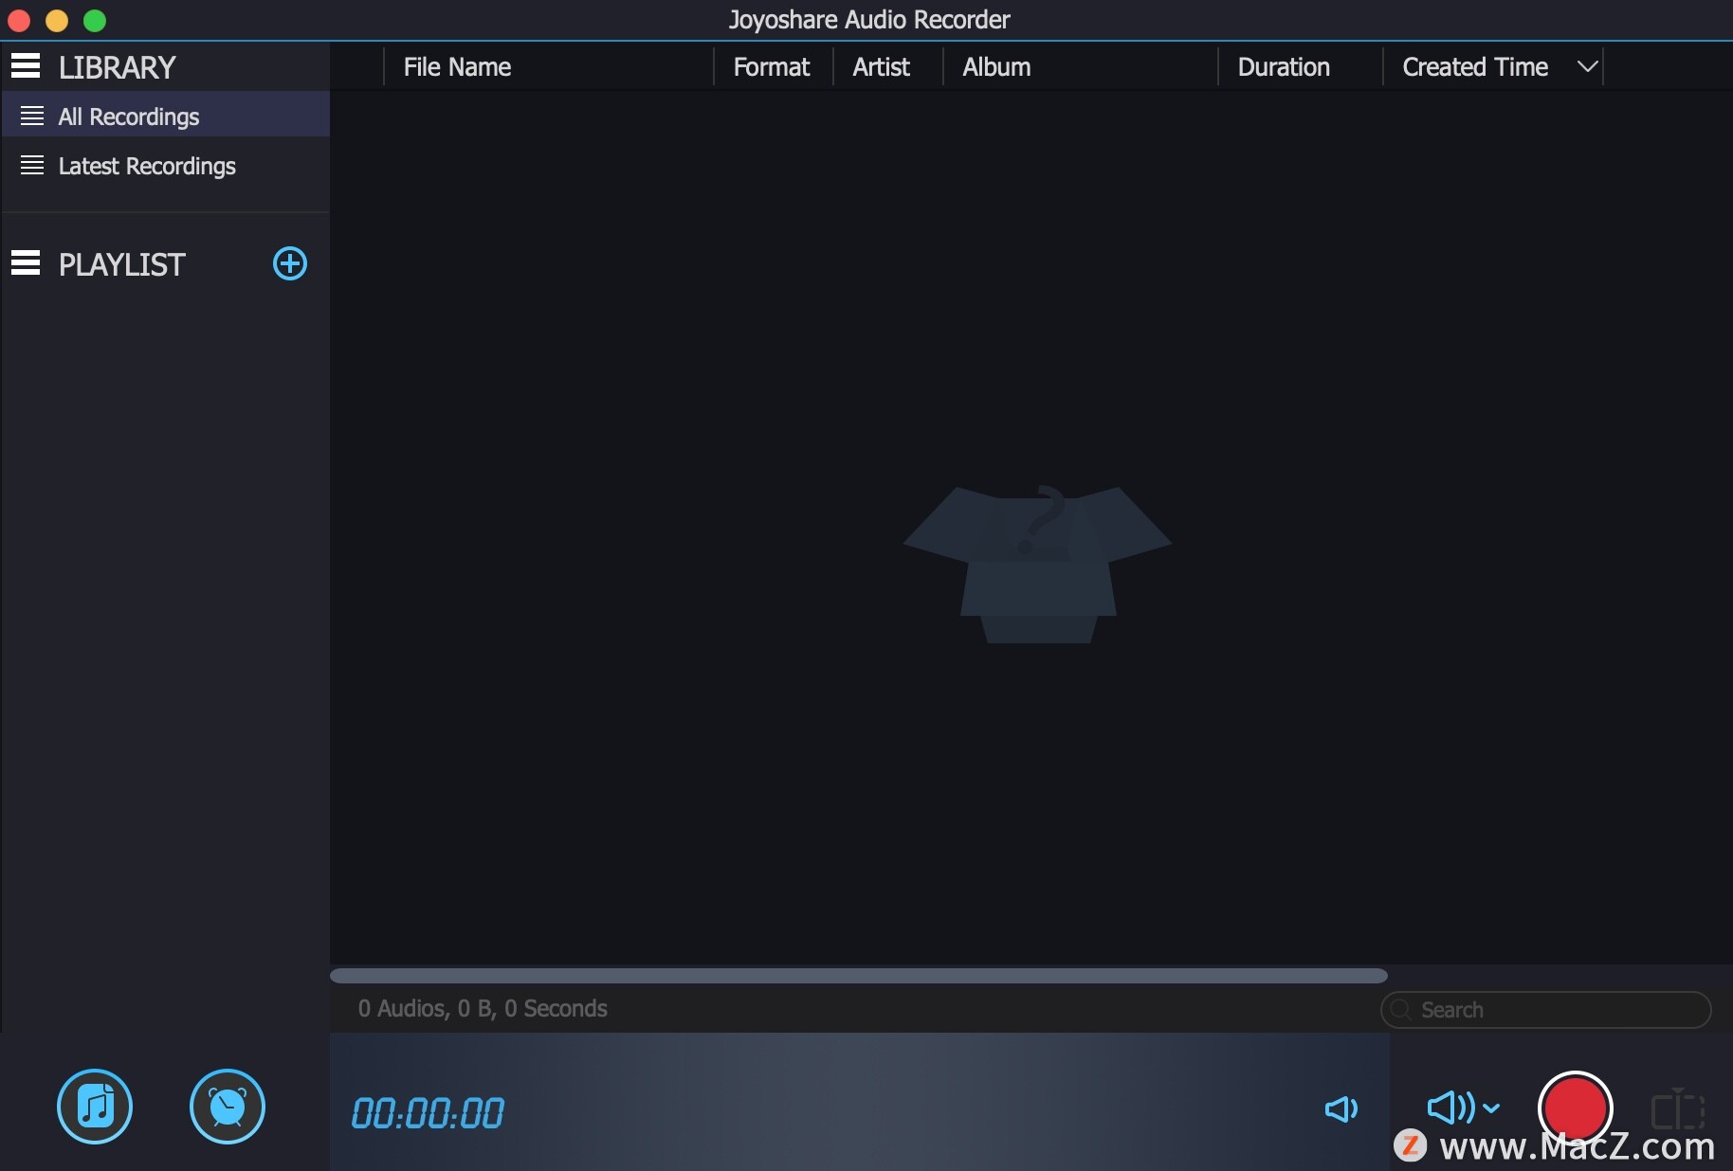The width and height of the screenshot is (1733, 1171).
Task: Open the scheduled recording alarm clock
Action: (x=228, y=1107)
